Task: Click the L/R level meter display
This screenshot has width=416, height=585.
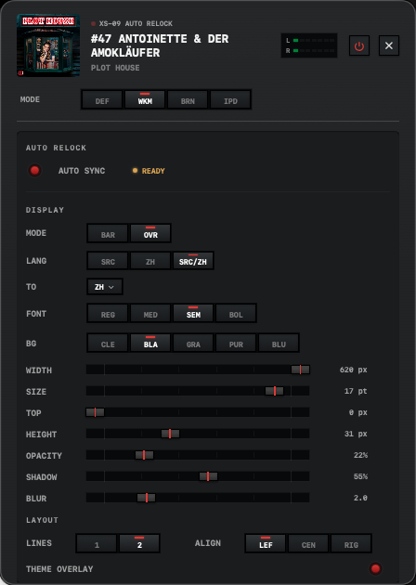Action: (x=309, y=45)
